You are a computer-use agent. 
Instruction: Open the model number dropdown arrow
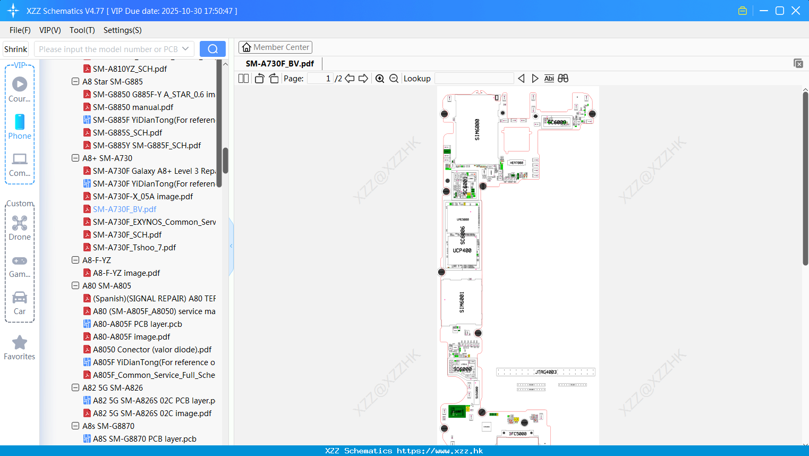pyautogui.click(x=185, y=49)
